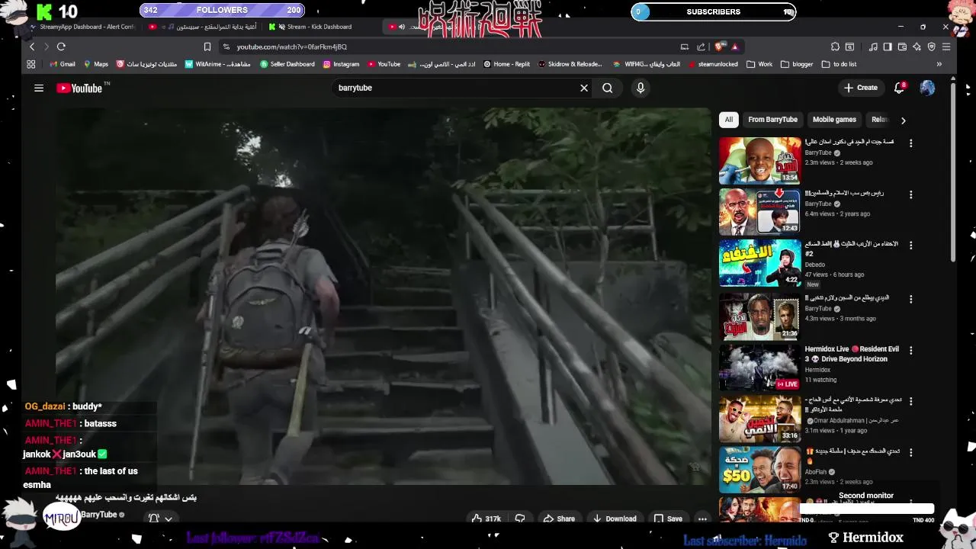Open options menu for the Debedo video
Viewport: 976px width, 549px height.
pos(910,246)
